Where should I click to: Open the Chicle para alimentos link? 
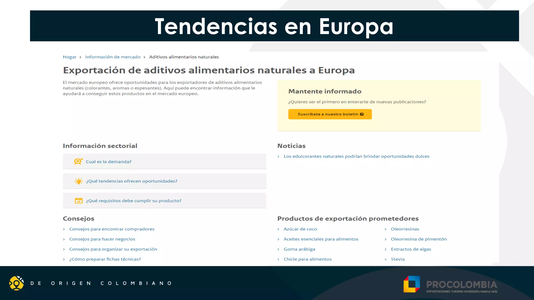tap(308, 259)
